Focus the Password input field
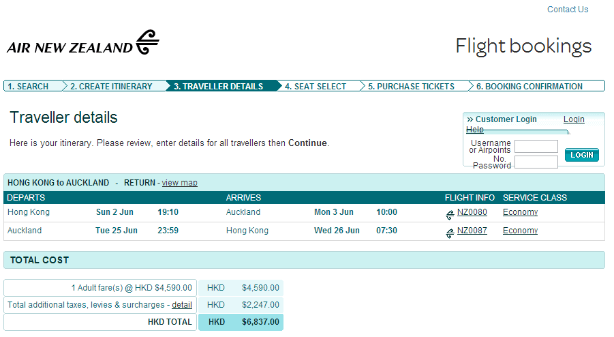 [x=536, y=162]
